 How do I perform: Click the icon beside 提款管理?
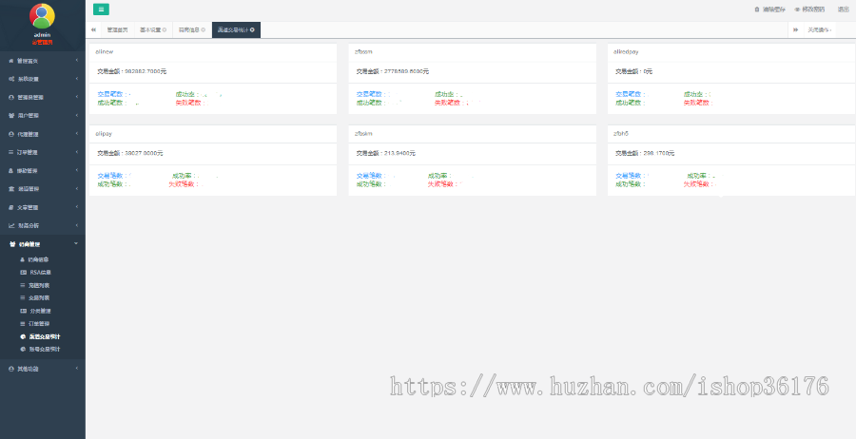10,171
